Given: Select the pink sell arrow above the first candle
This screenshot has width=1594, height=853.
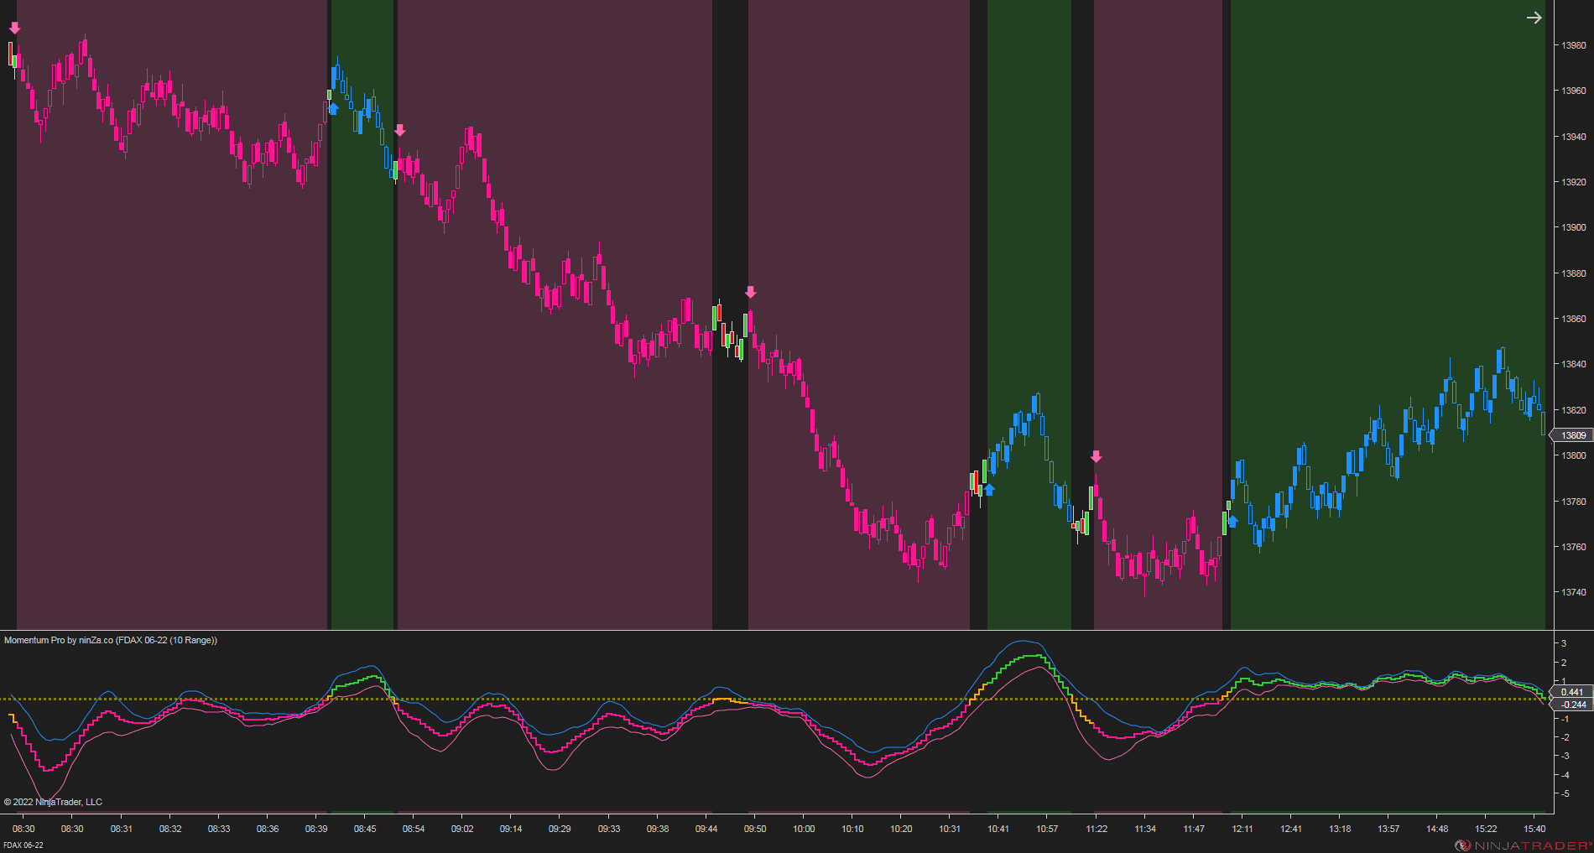Looking at the screenshot, I should point(14,28).
